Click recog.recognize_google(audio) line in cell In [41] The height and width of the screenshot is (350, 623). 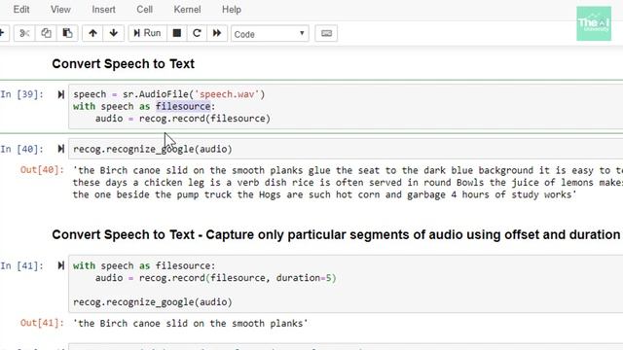(153, 302)
